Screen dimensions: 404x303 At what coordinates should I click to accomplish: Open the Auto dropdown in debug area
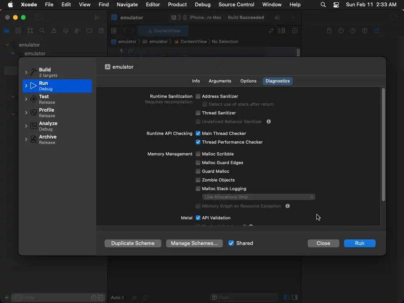tap(117, 297)
